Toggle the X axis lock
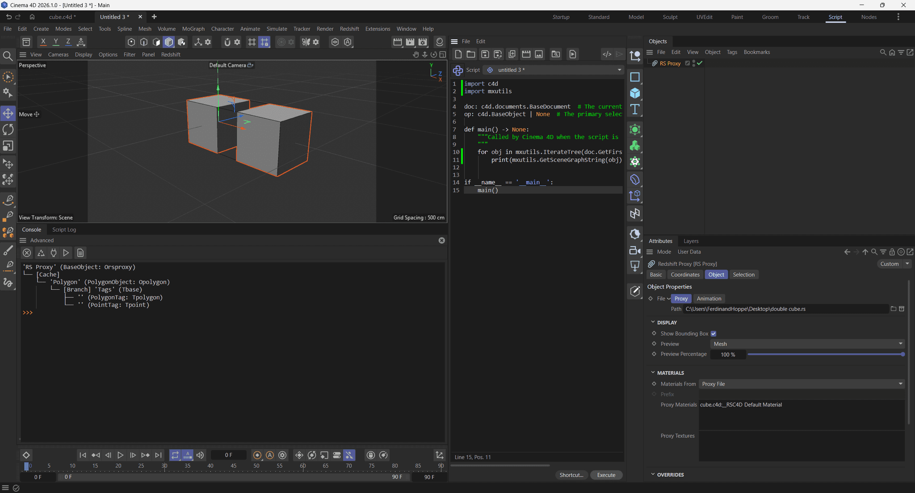 [43, 42]
